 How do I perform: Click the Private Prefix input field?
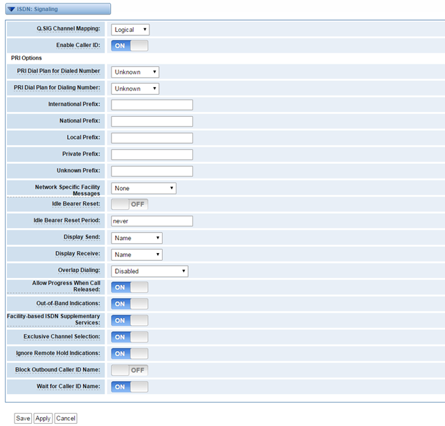152,155
